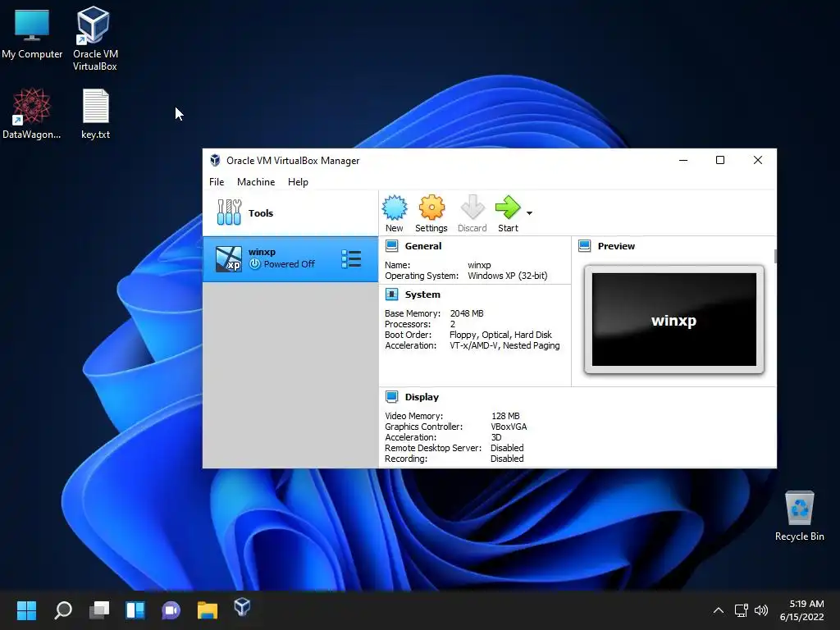Click the winxp preview thumbnail
This screenshot has width=840, height=630.
coord(674,319)
